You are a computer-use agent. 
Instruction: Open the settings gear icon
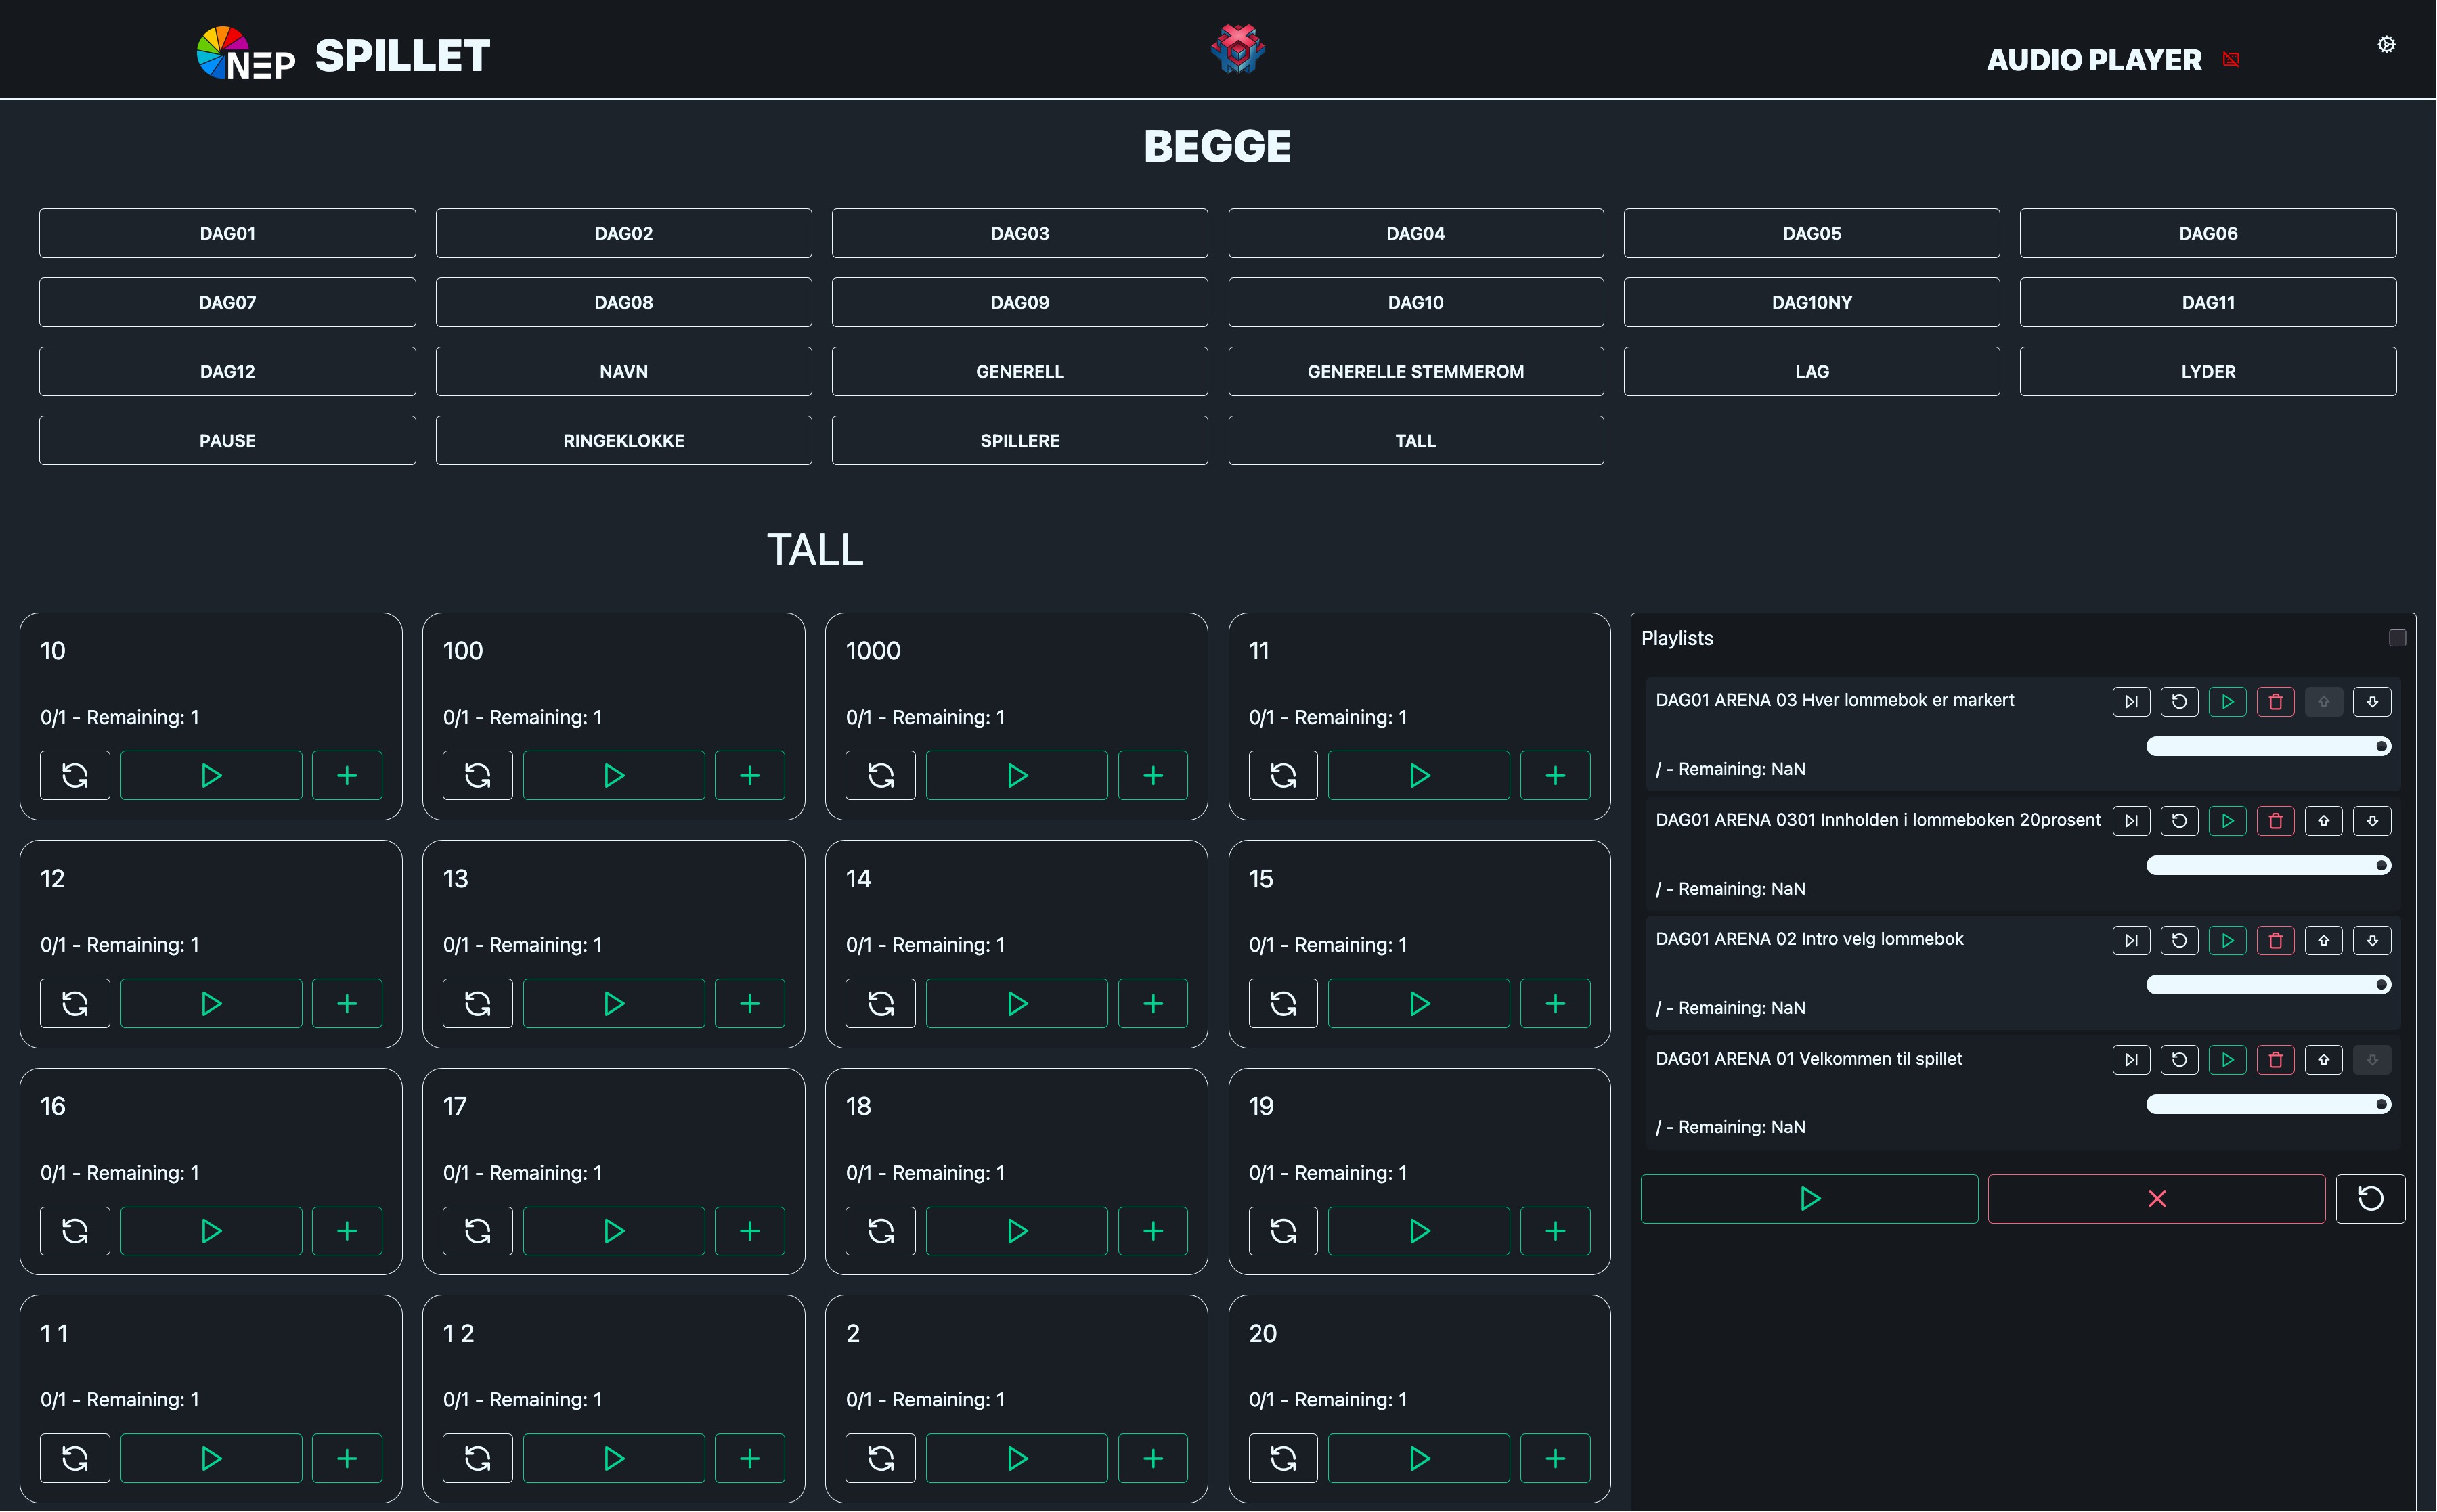pos(2386,44)
